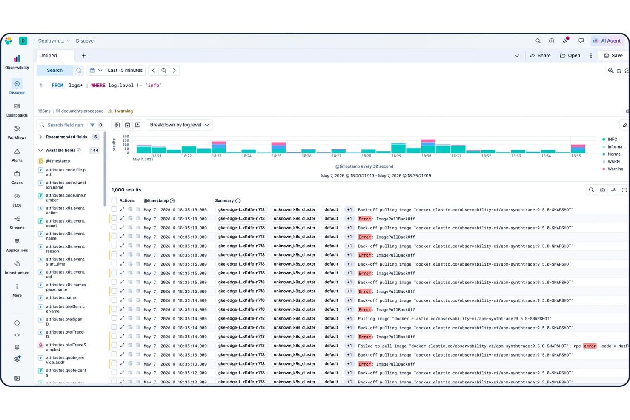The image size is (630, 420).
Task: Open Infrastructure in the sidebar
Action: (x=17, y=268)
